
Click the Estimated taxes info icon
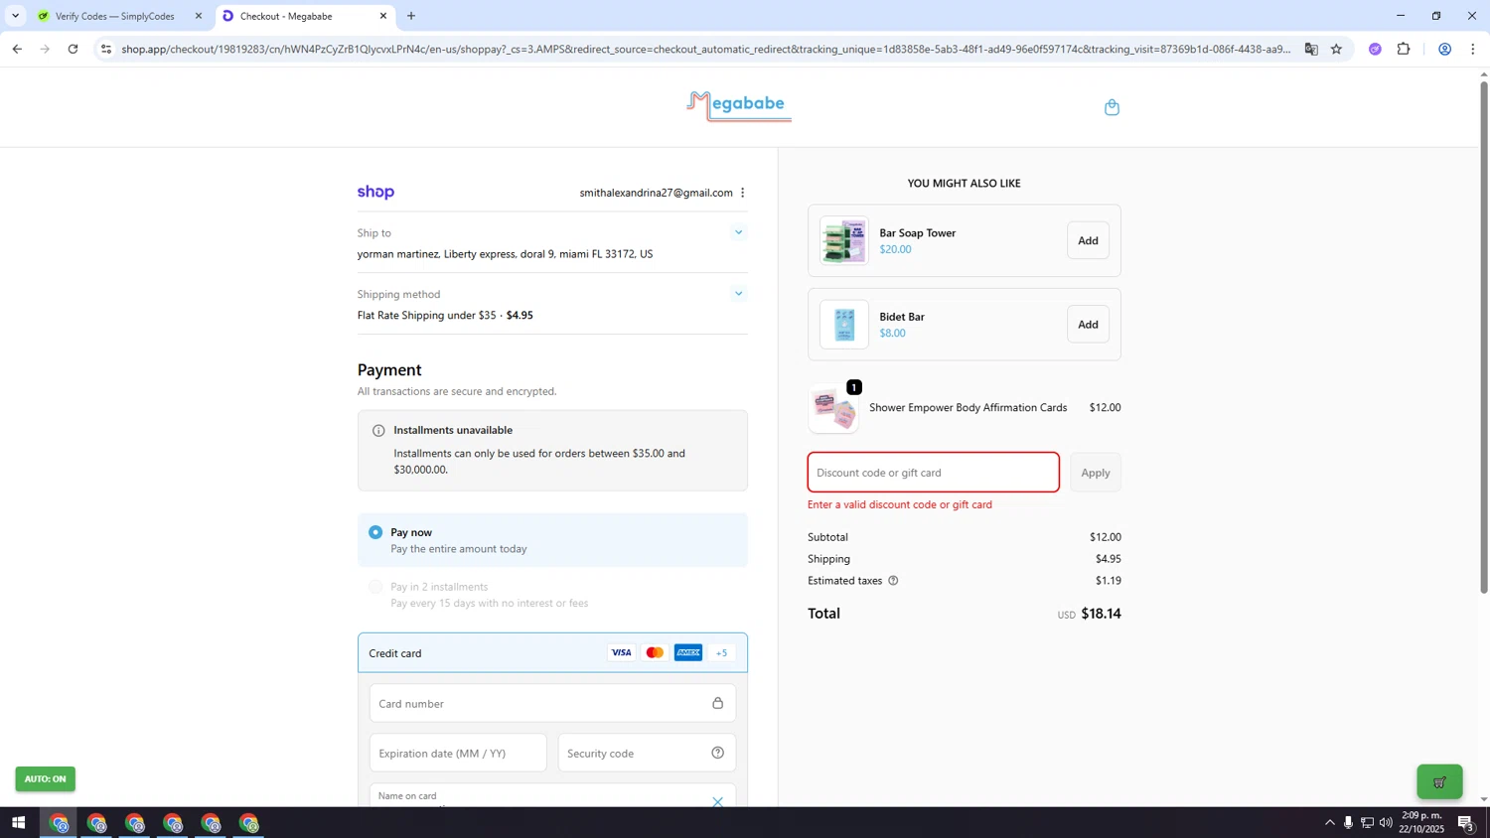coord(893,581)
